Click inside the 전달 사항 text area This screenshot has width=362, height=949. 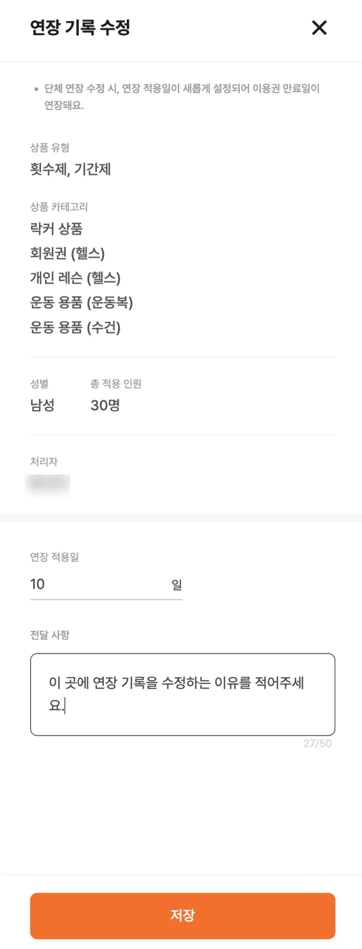click(x=182, y=694)
